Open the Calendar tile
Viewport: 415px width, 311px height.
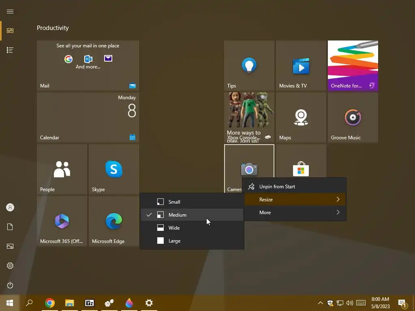(88, 117)
